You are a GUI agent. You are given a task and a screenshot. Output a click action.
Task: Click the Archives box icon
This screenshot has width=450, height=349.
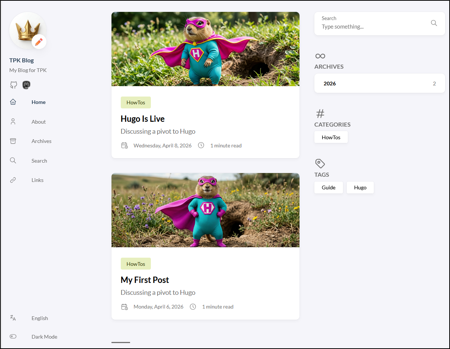(x=13, y=141)
